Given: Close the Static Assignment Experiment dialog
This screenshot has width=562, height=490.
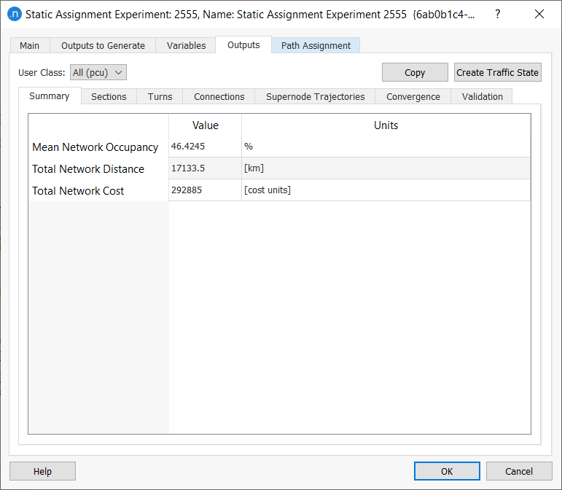Looking at the screenshot, I should click(x=539, y=14).
